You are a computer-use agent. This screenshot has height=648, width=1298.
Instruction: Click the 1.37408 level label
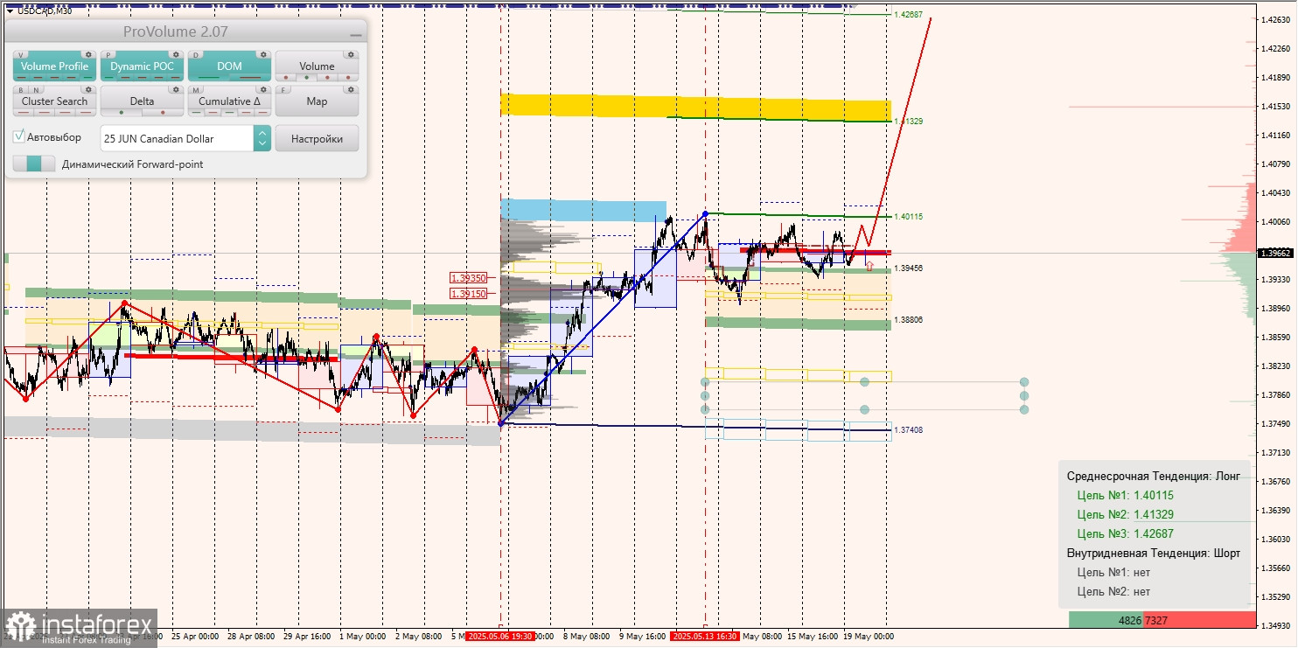coord(908,429)
